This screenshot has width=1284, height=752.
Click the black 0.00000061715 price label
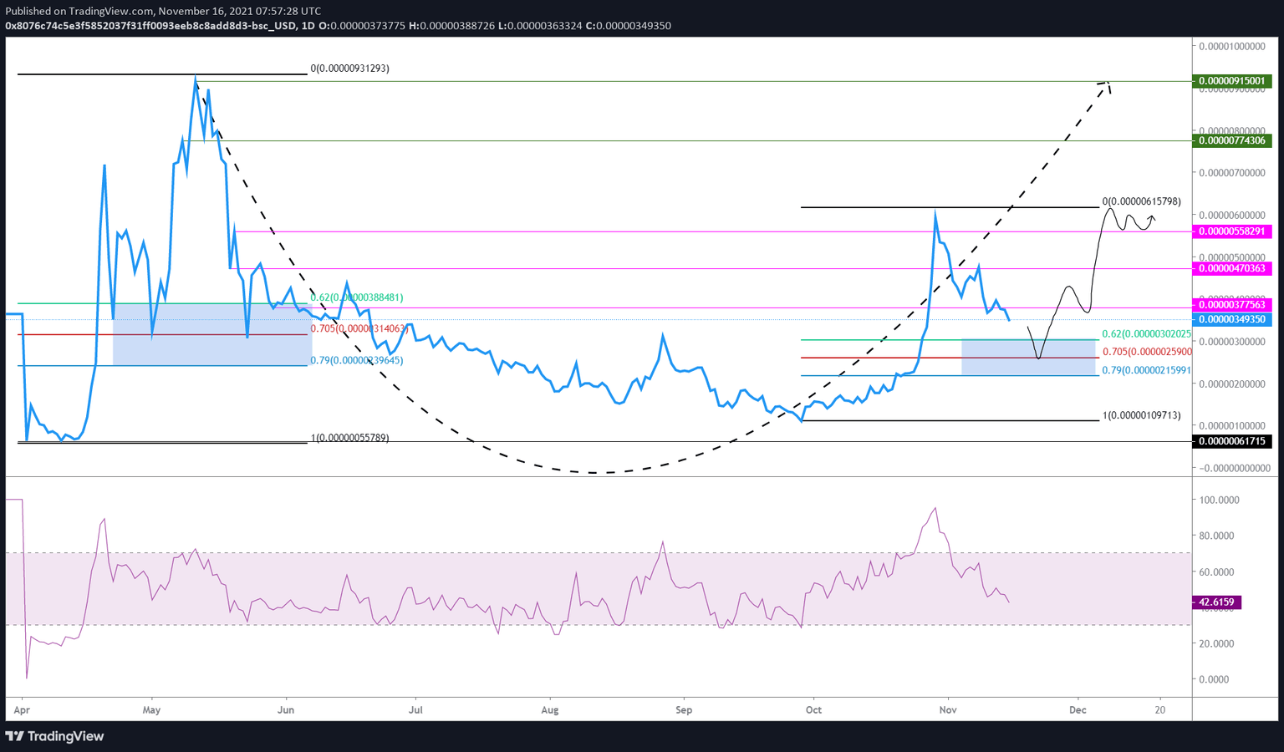click(1232, 441)
